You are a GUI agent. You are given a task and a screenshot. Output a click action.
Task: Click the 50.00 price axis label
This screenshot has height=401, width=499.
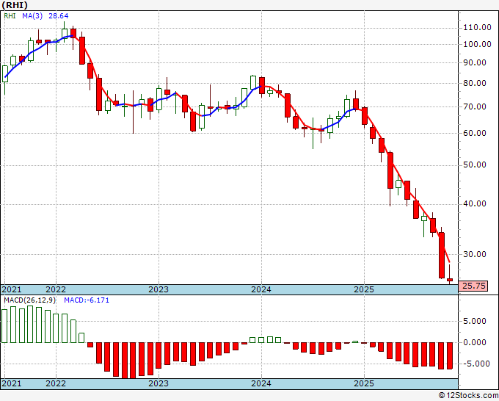(x=475, y=165)
